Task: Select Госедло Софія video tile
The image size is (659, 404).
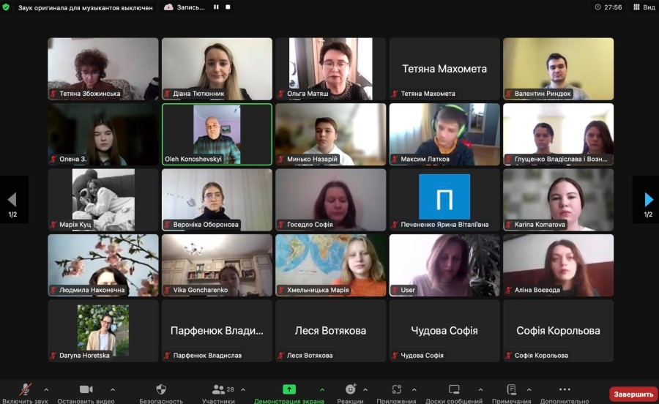Action: [331, 200]
